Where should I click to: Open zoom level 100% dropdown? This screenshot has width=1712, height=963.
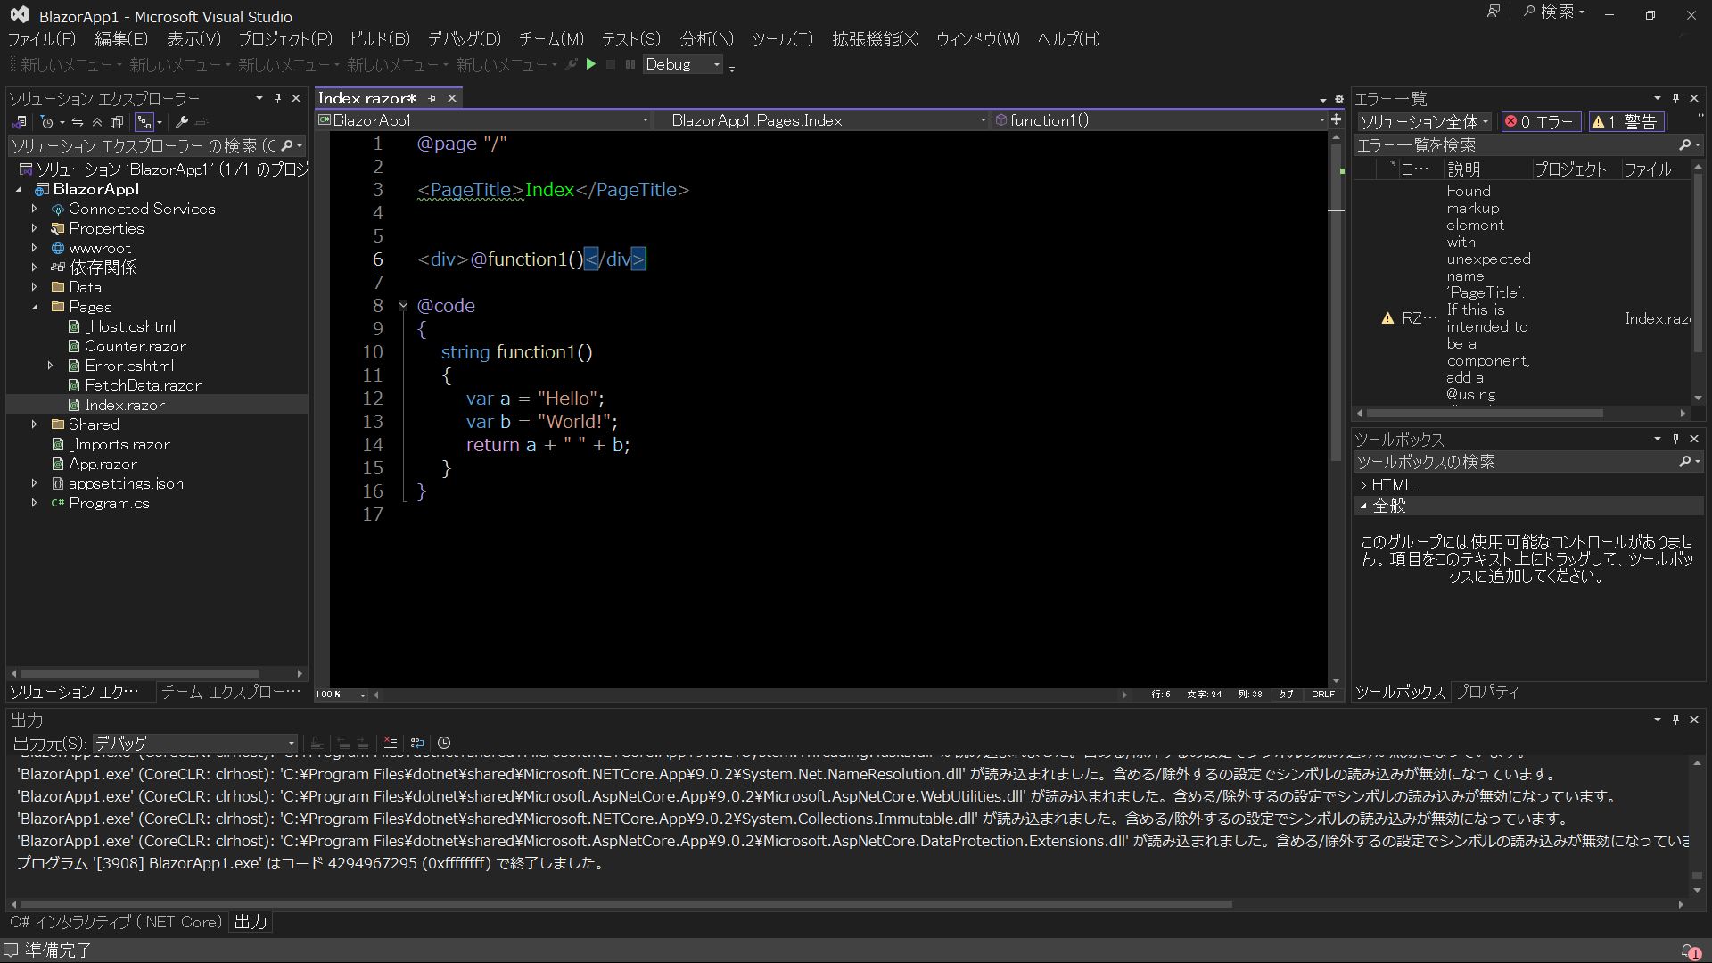click(x=341, y=695)
